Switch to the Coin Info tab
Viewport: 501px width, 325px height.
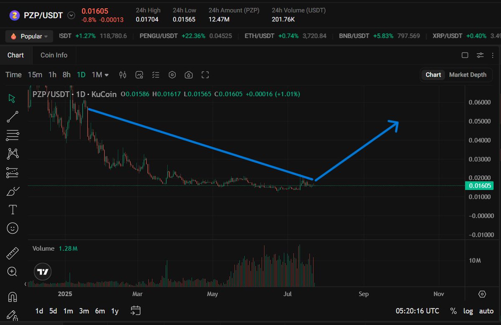point(54,55)
